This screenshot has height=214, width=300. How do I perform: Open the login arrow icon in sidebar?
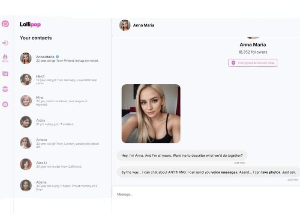[5, 43]
